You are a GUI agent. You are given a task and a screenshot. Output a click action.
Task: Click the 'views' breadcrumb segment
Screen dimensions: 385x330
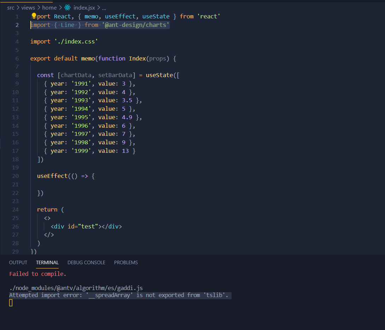(x=28, y=8)
